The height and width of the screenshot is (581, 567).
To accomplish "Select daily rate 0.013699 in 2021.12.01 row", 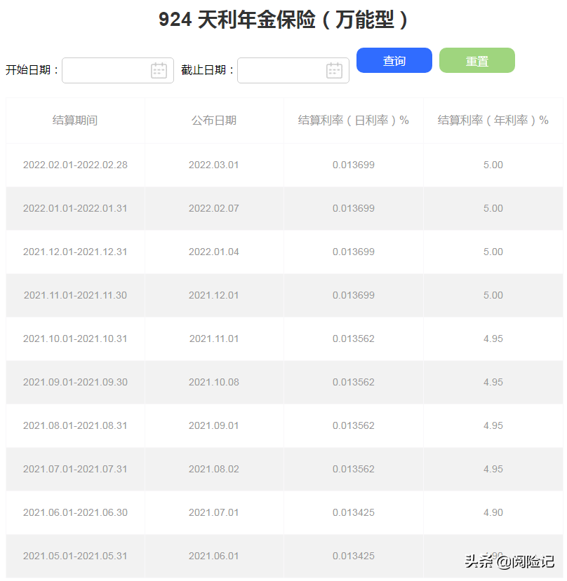I will (x=353, y=295).
